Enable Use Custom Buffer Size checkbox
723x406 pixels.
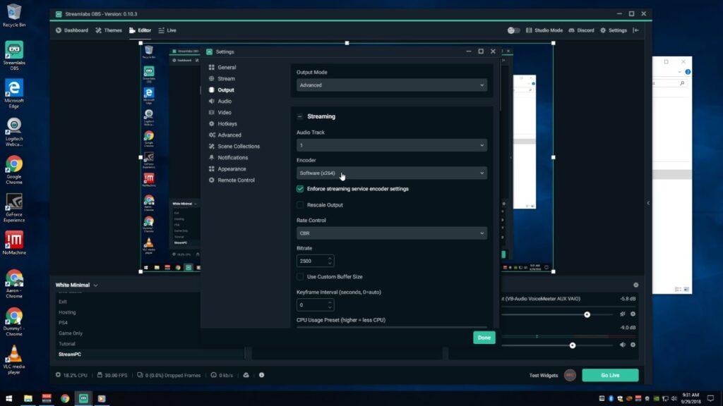[300, 276]
